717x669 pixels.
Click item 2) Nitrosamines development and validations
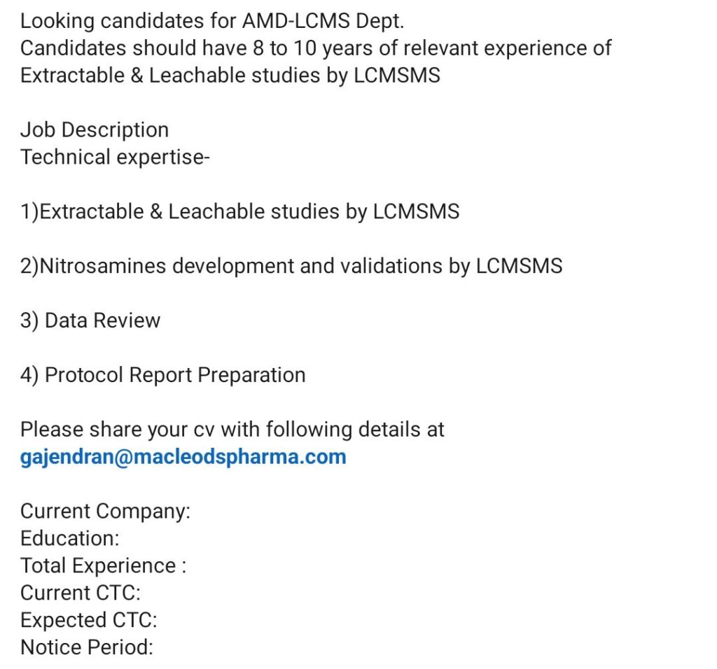[x=291, y=266]
